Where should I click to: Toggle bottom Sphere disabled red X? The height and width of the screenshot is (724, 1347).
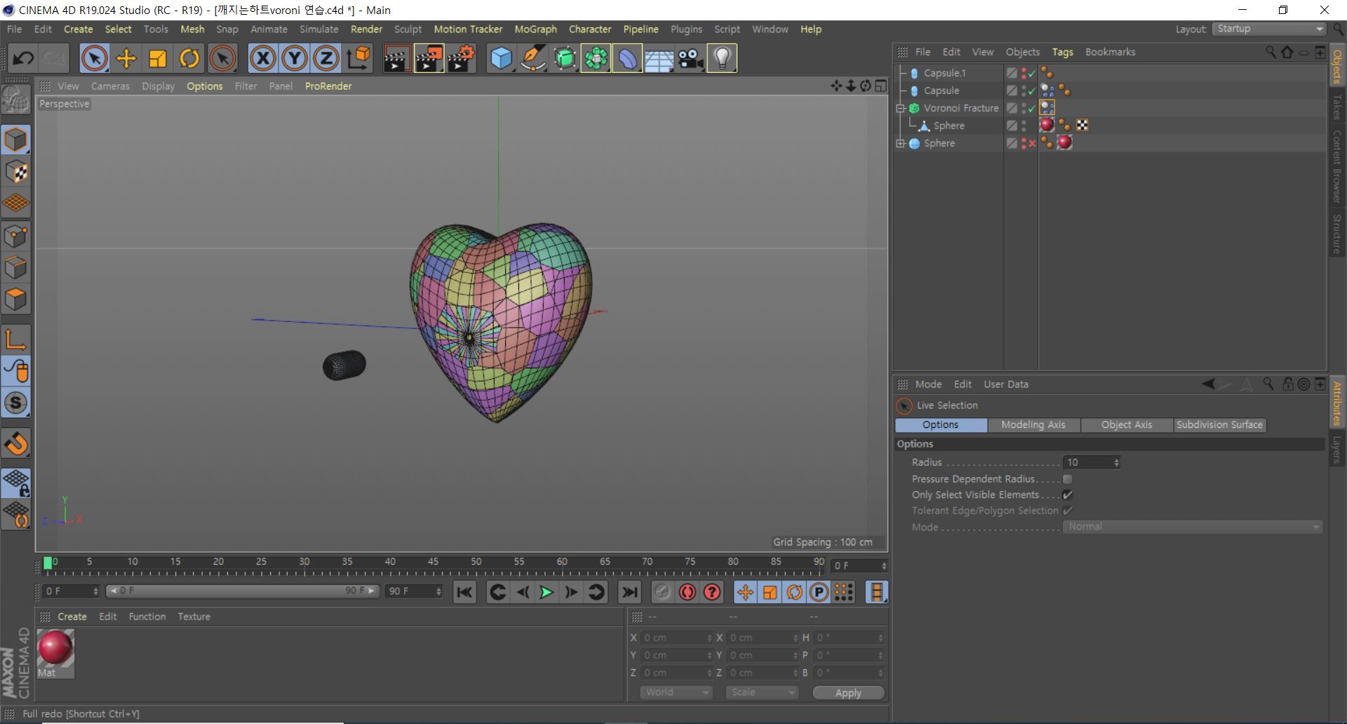tap(1032, 143)
